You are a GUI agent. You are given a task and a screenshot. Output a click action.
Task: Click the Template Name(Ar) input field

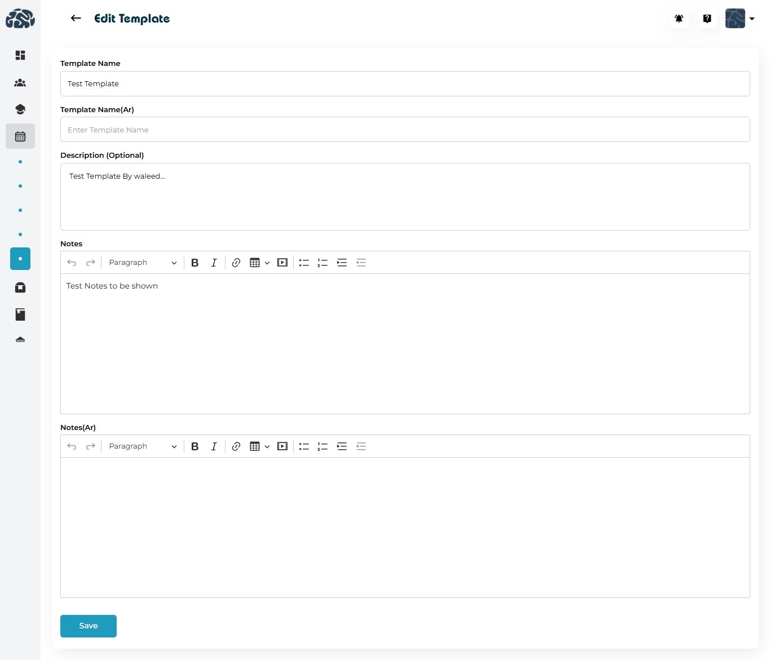[x=405, y=130]
